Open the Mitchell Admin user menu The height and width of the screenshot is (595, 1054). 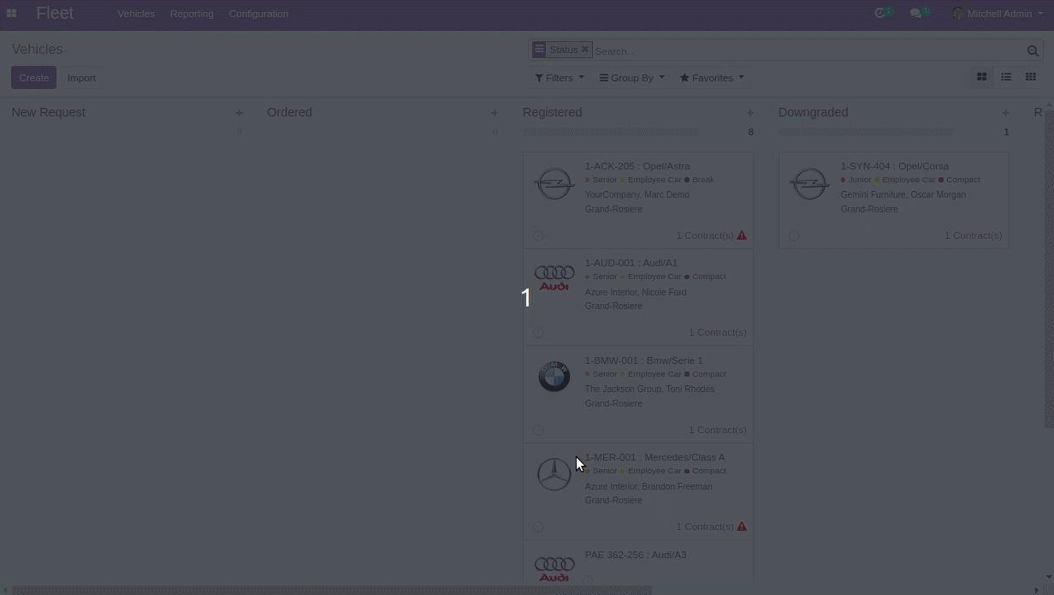point(998,14)
